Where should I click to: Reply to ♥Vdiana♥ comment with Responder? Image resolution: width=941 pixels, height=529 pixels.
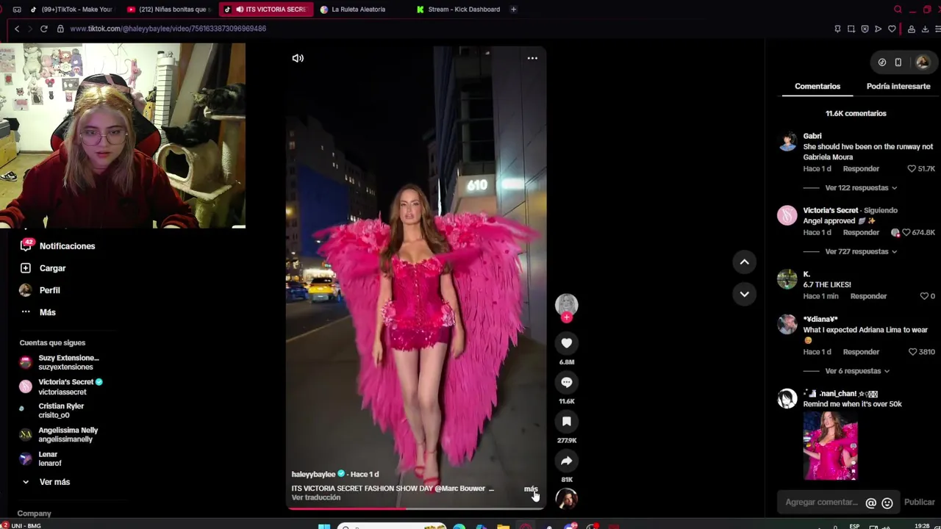pos(861,352)
